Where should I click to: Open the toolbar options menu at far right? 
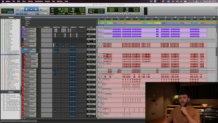216,8
